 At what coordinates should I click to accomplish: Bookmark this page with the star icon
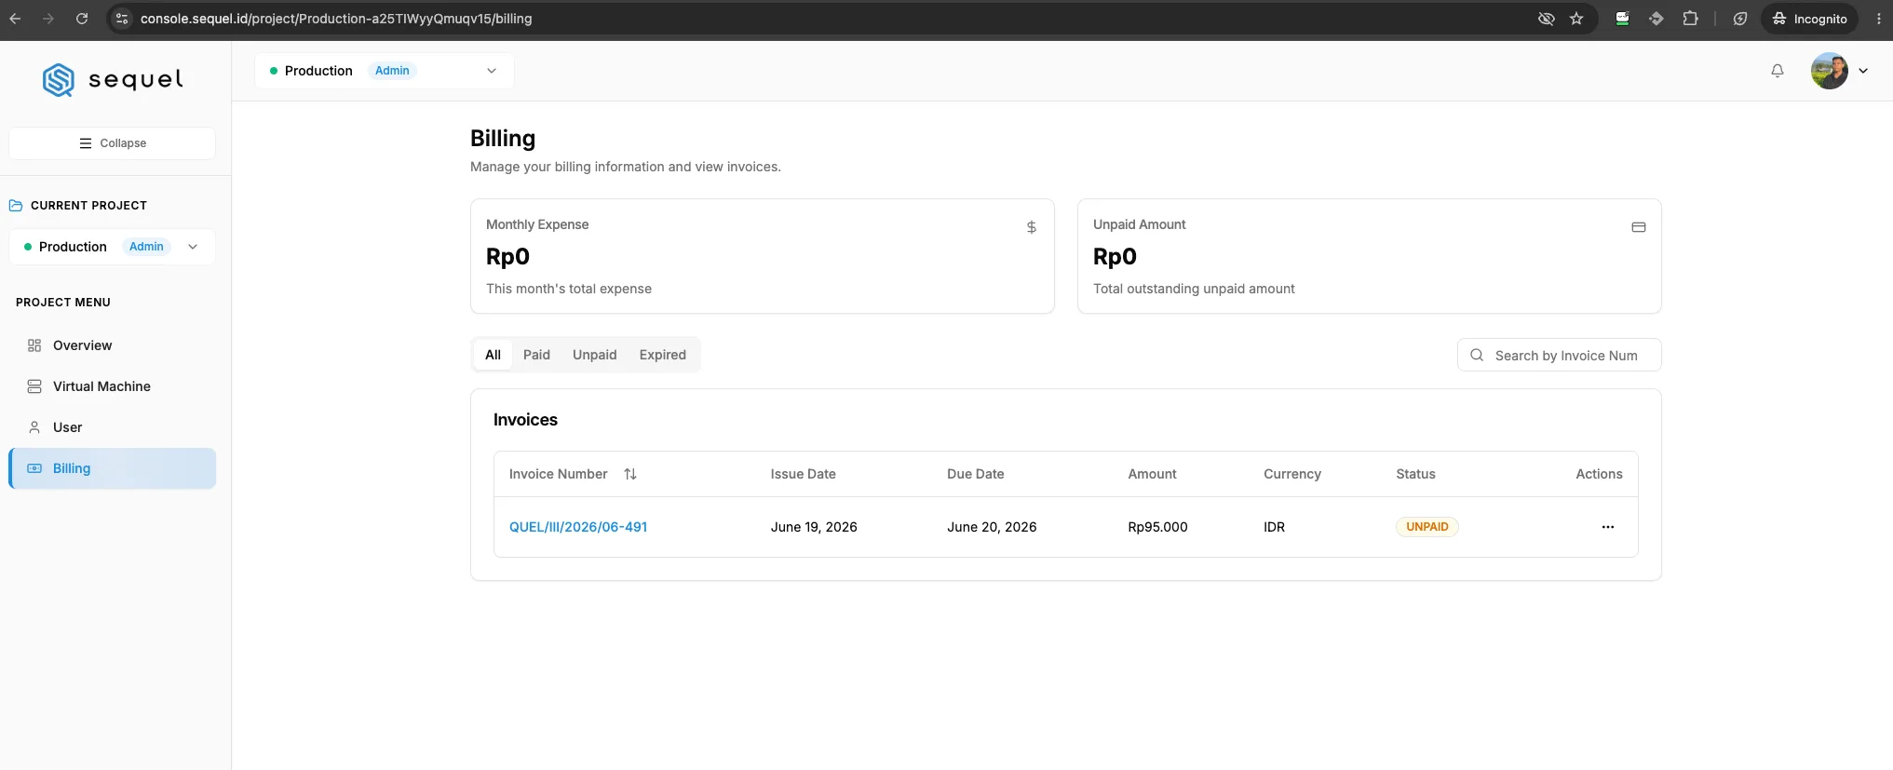click(1576, 19)
